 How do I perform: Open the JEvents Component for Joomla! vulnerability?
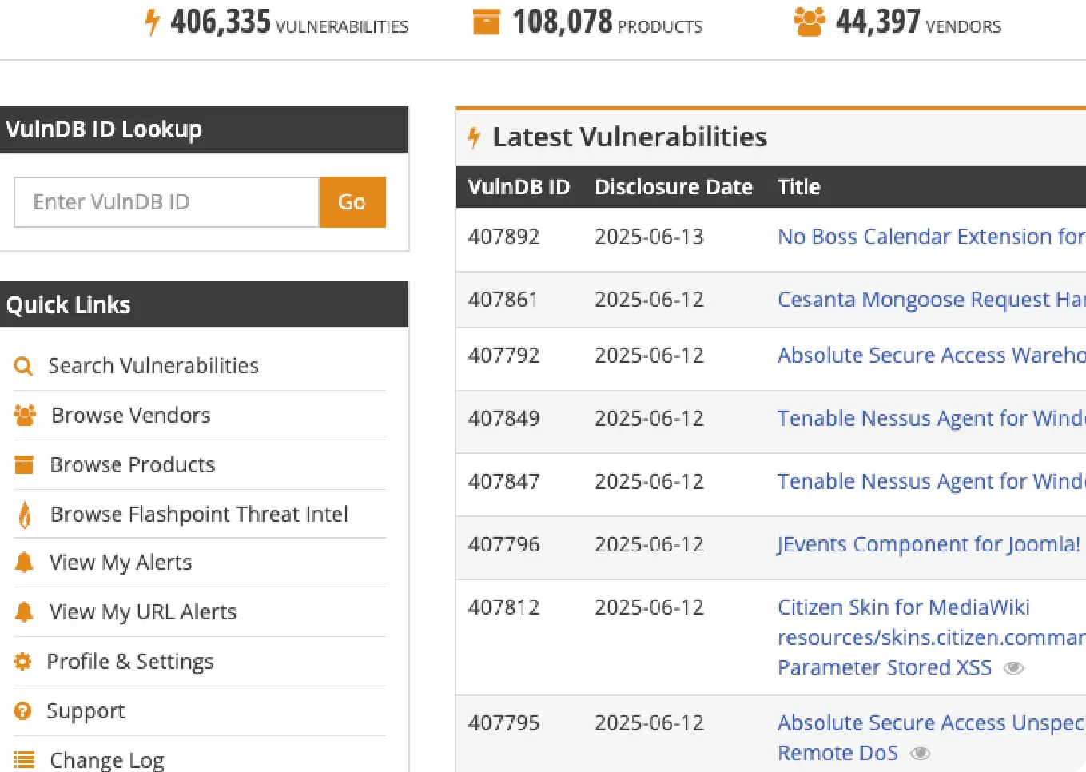point(929,544)
